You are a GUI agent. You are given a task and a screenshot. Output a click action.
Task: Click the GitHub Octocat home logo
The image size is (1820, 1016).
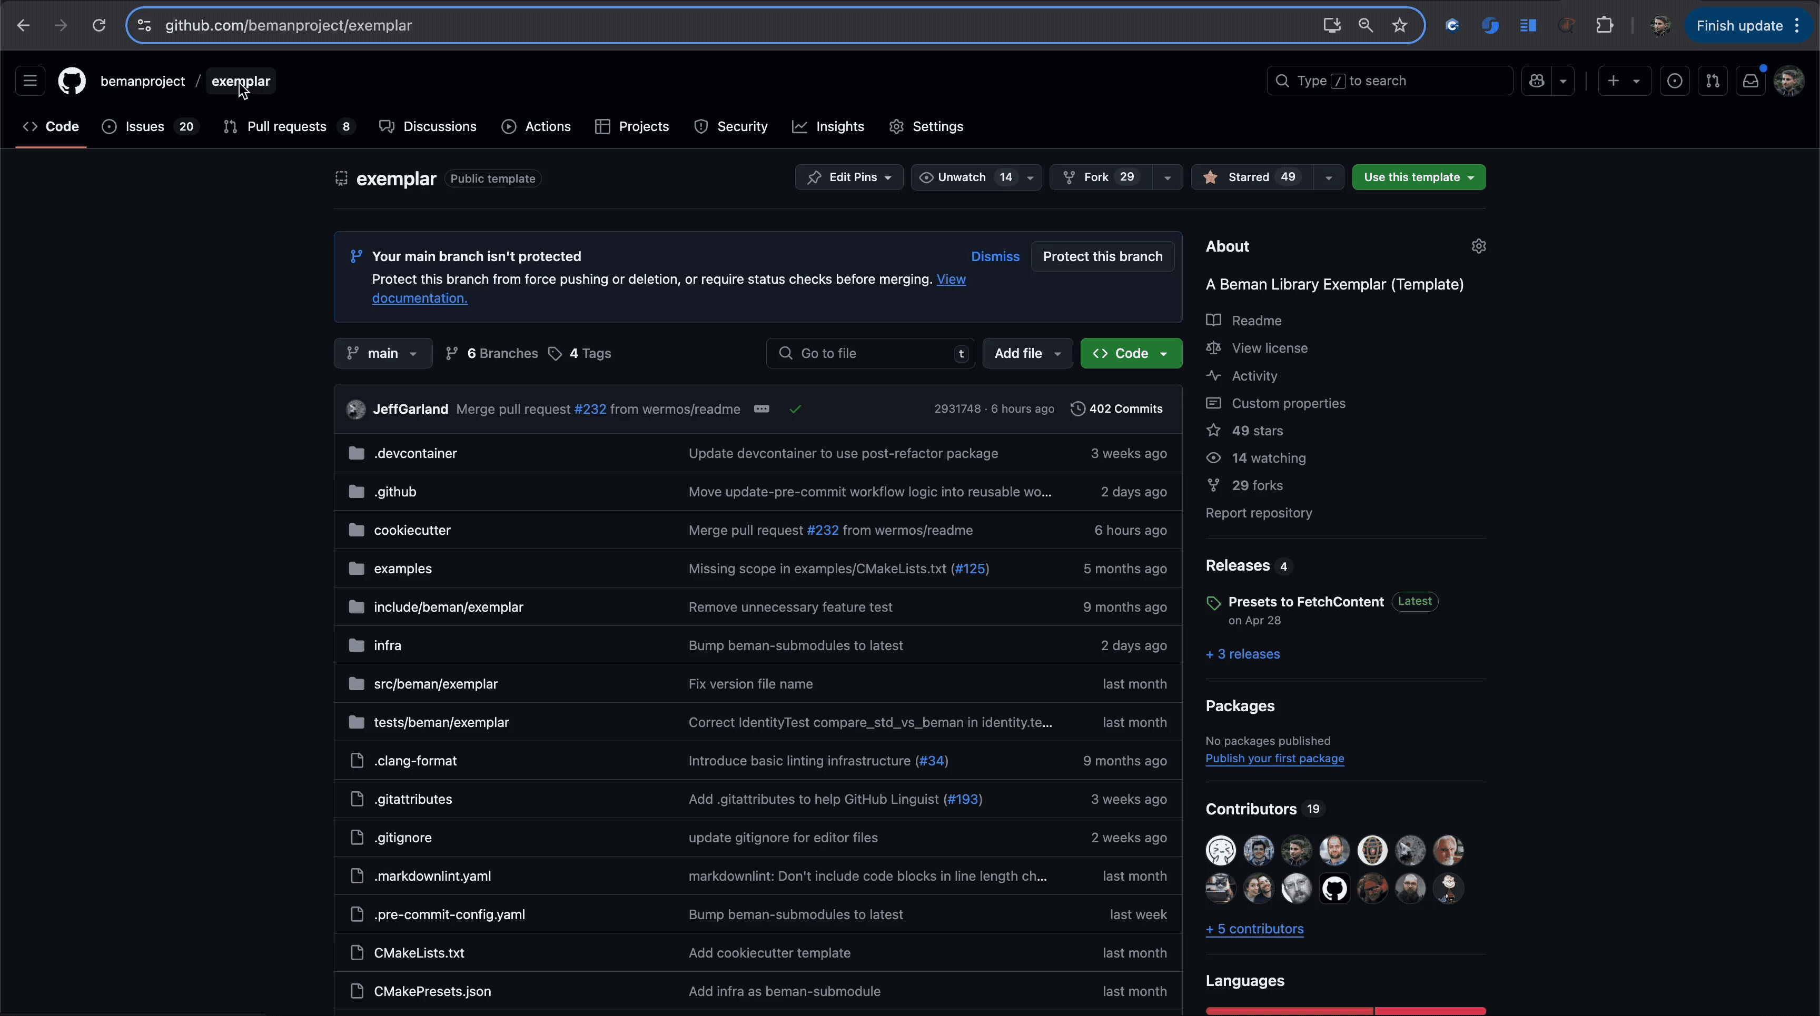(72, 81)
